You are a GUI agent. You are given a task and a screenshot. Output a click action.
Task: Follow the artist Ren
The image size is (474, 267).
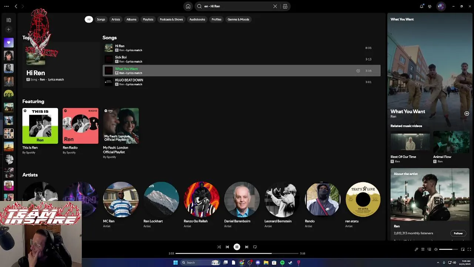point(458,233)
